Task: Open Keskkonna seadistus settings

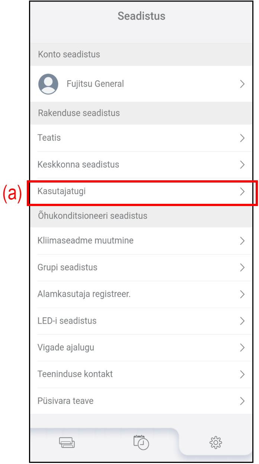Action: click(79, 165)
